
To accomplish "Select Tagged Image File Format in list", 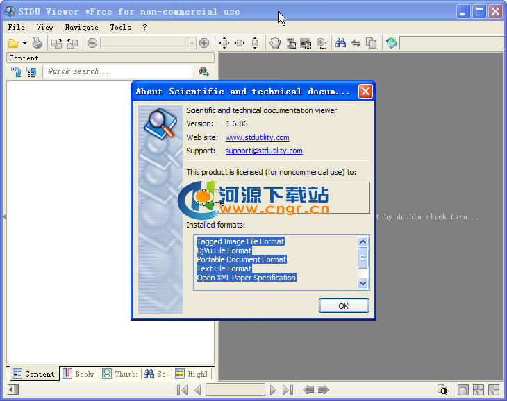I will click(240, 241).
